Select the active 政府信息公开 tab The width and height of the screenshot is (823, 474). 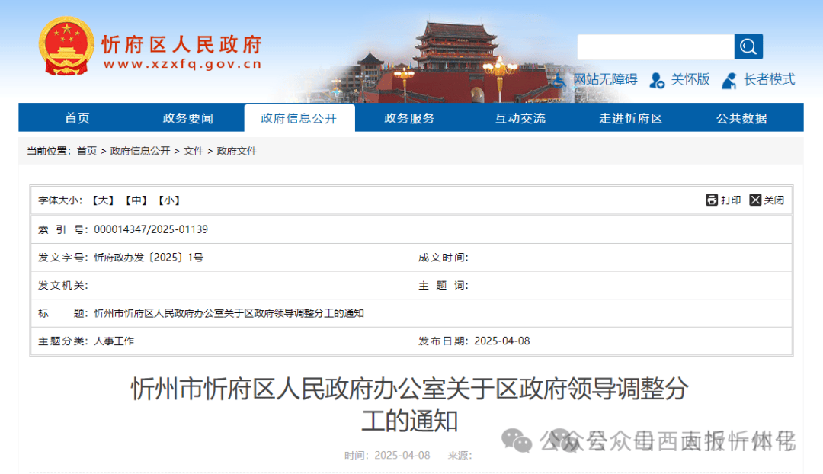pos(299,117)
